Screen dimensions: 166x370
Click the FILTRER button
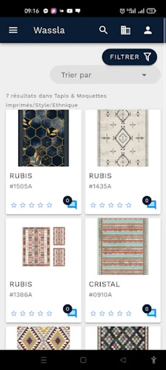[129, 57]
